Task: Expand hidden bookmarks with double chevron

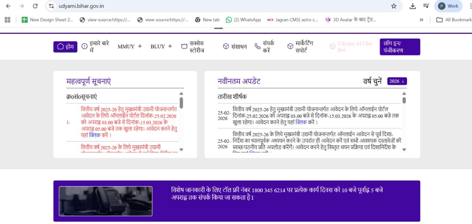Action: pyautogui.click(x=421, y=20)
